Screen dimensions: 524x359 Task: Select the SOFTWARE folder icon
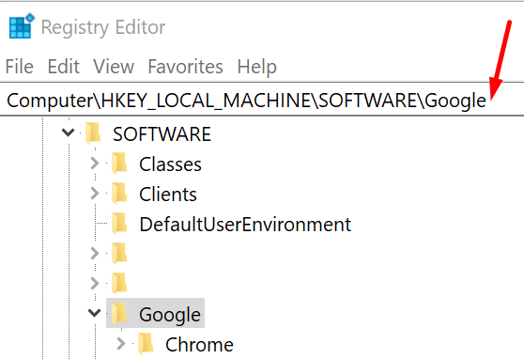coord(93,133)
